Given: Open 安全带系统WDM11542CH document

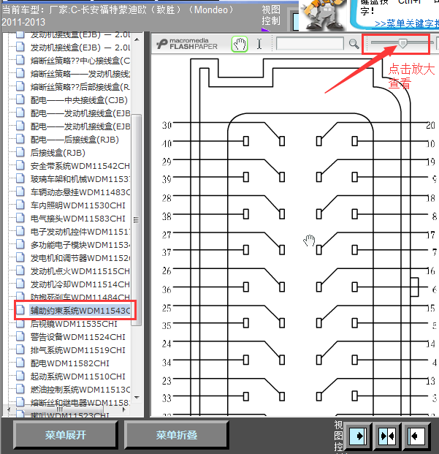Looking at the screenshot, I should tap(80, 166).
